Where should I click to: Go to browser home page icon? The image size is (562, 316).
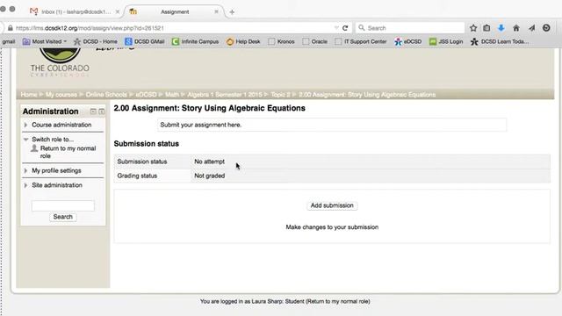coord(516,28)
